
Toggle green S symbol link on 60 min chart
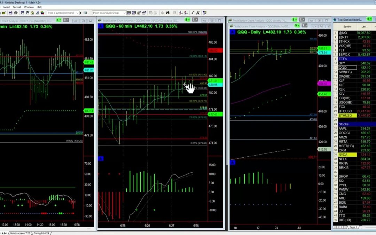pos(187,20)
